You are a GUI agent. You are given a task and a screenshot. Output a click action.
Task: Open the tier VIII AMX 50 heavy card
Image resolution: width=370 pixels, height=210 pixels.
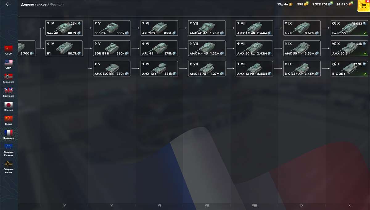(x=254, y=48)
